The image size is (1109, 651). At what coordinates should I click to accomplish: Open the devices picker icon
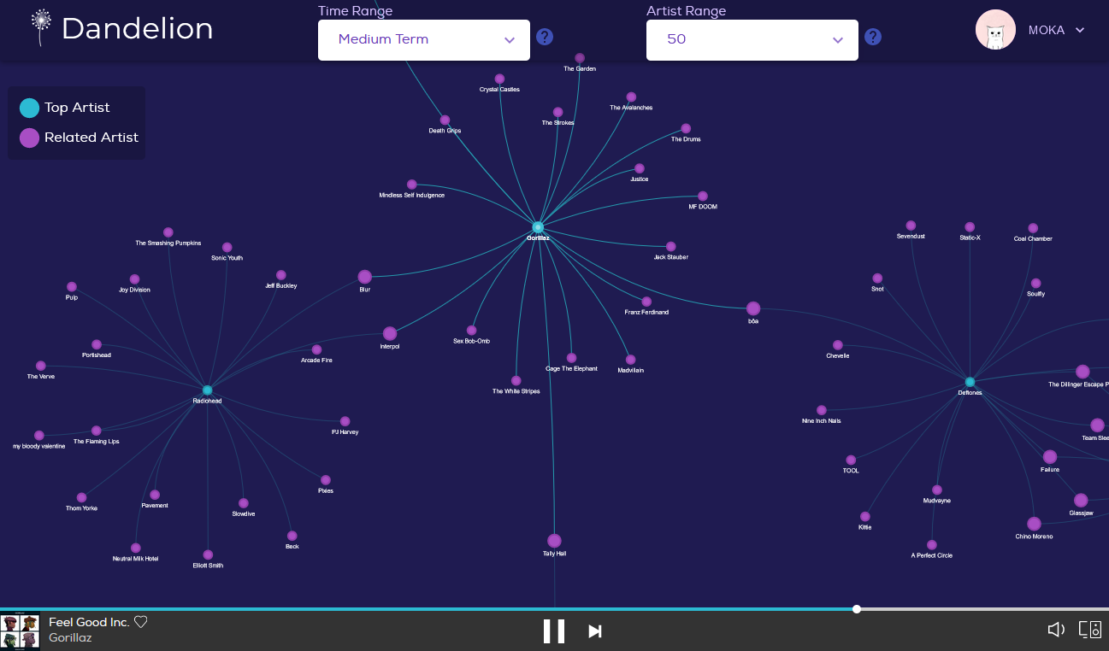1090,630
